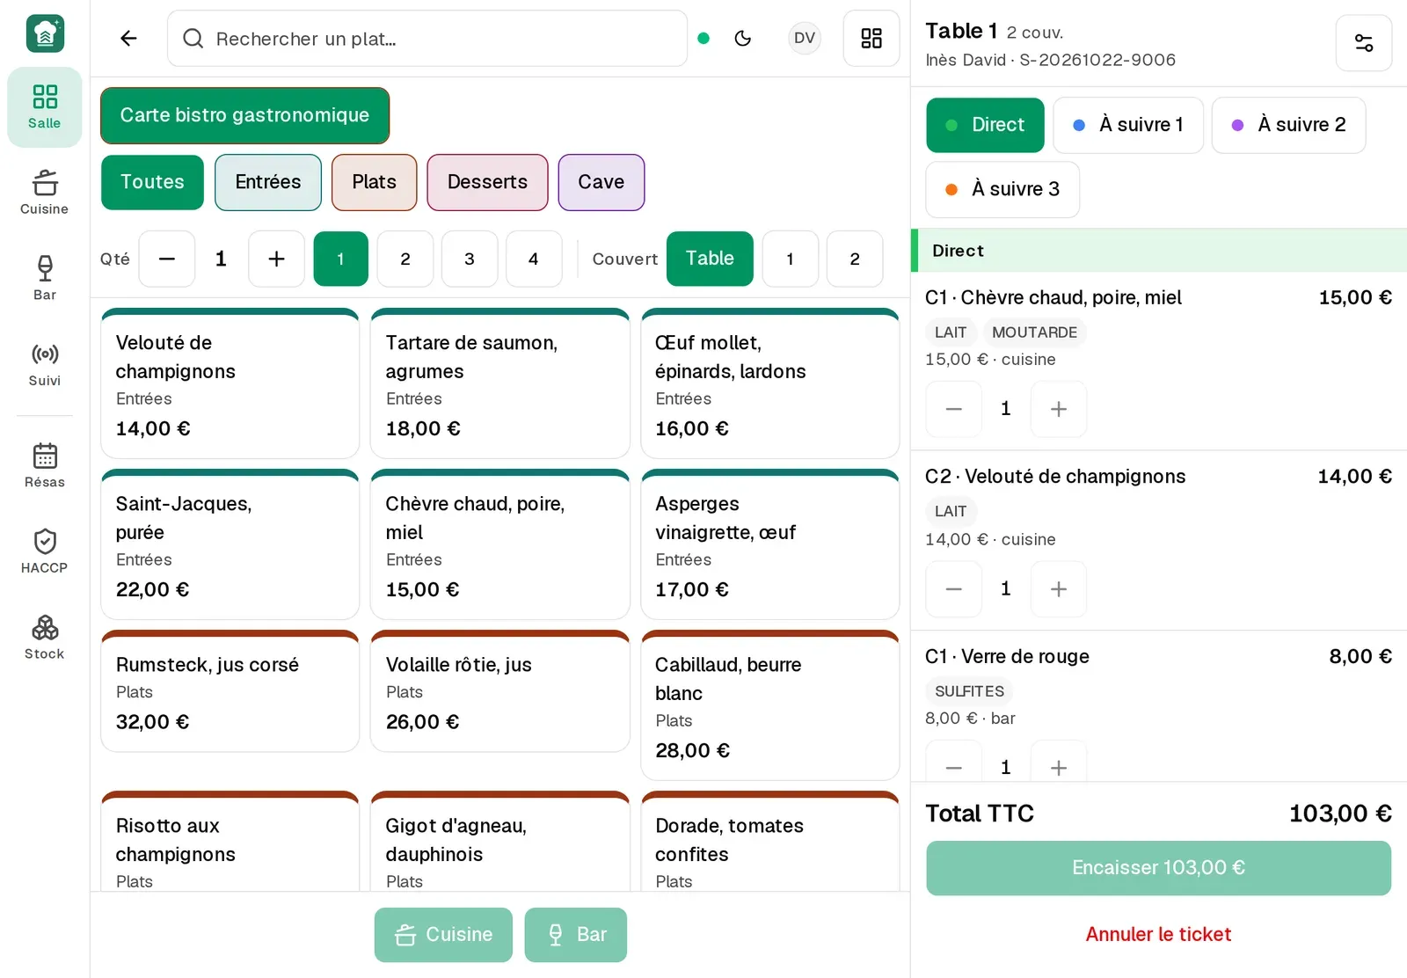
Task: Click Annuler le ticket link
Action: click(1158, 934)
